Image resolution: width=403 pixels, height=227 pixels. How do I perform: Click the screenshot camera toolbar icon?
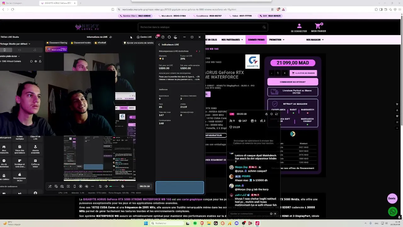point(62,186)
